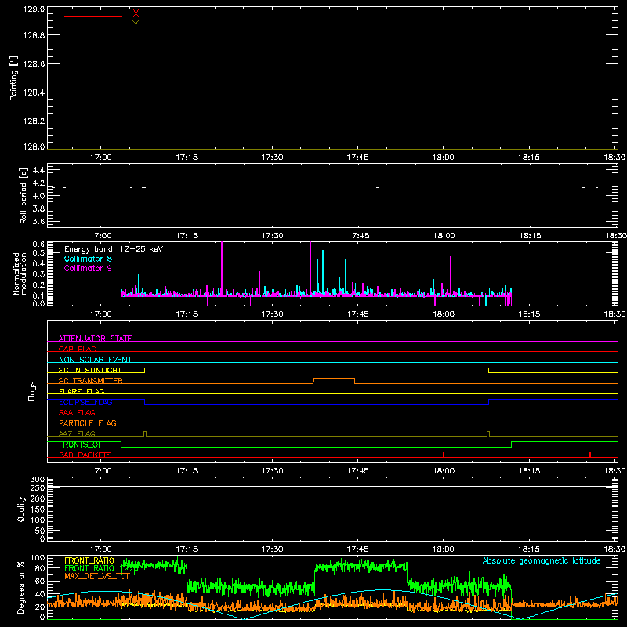Click the Normalized modulation axis title
Viewport: 627px width, 627px height.
pyautogui.click(x=20, y=274)
